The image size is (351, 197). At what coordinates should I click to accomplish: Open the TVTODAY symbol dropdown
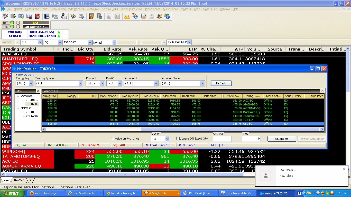90,42
